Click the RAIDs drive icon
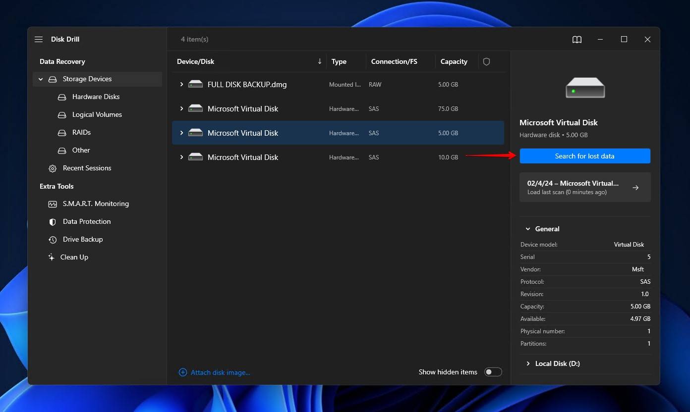 [62, 133]
